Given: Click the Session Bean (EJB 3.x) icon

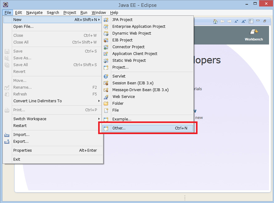Looking at the screenshot, I should point(106,83).
